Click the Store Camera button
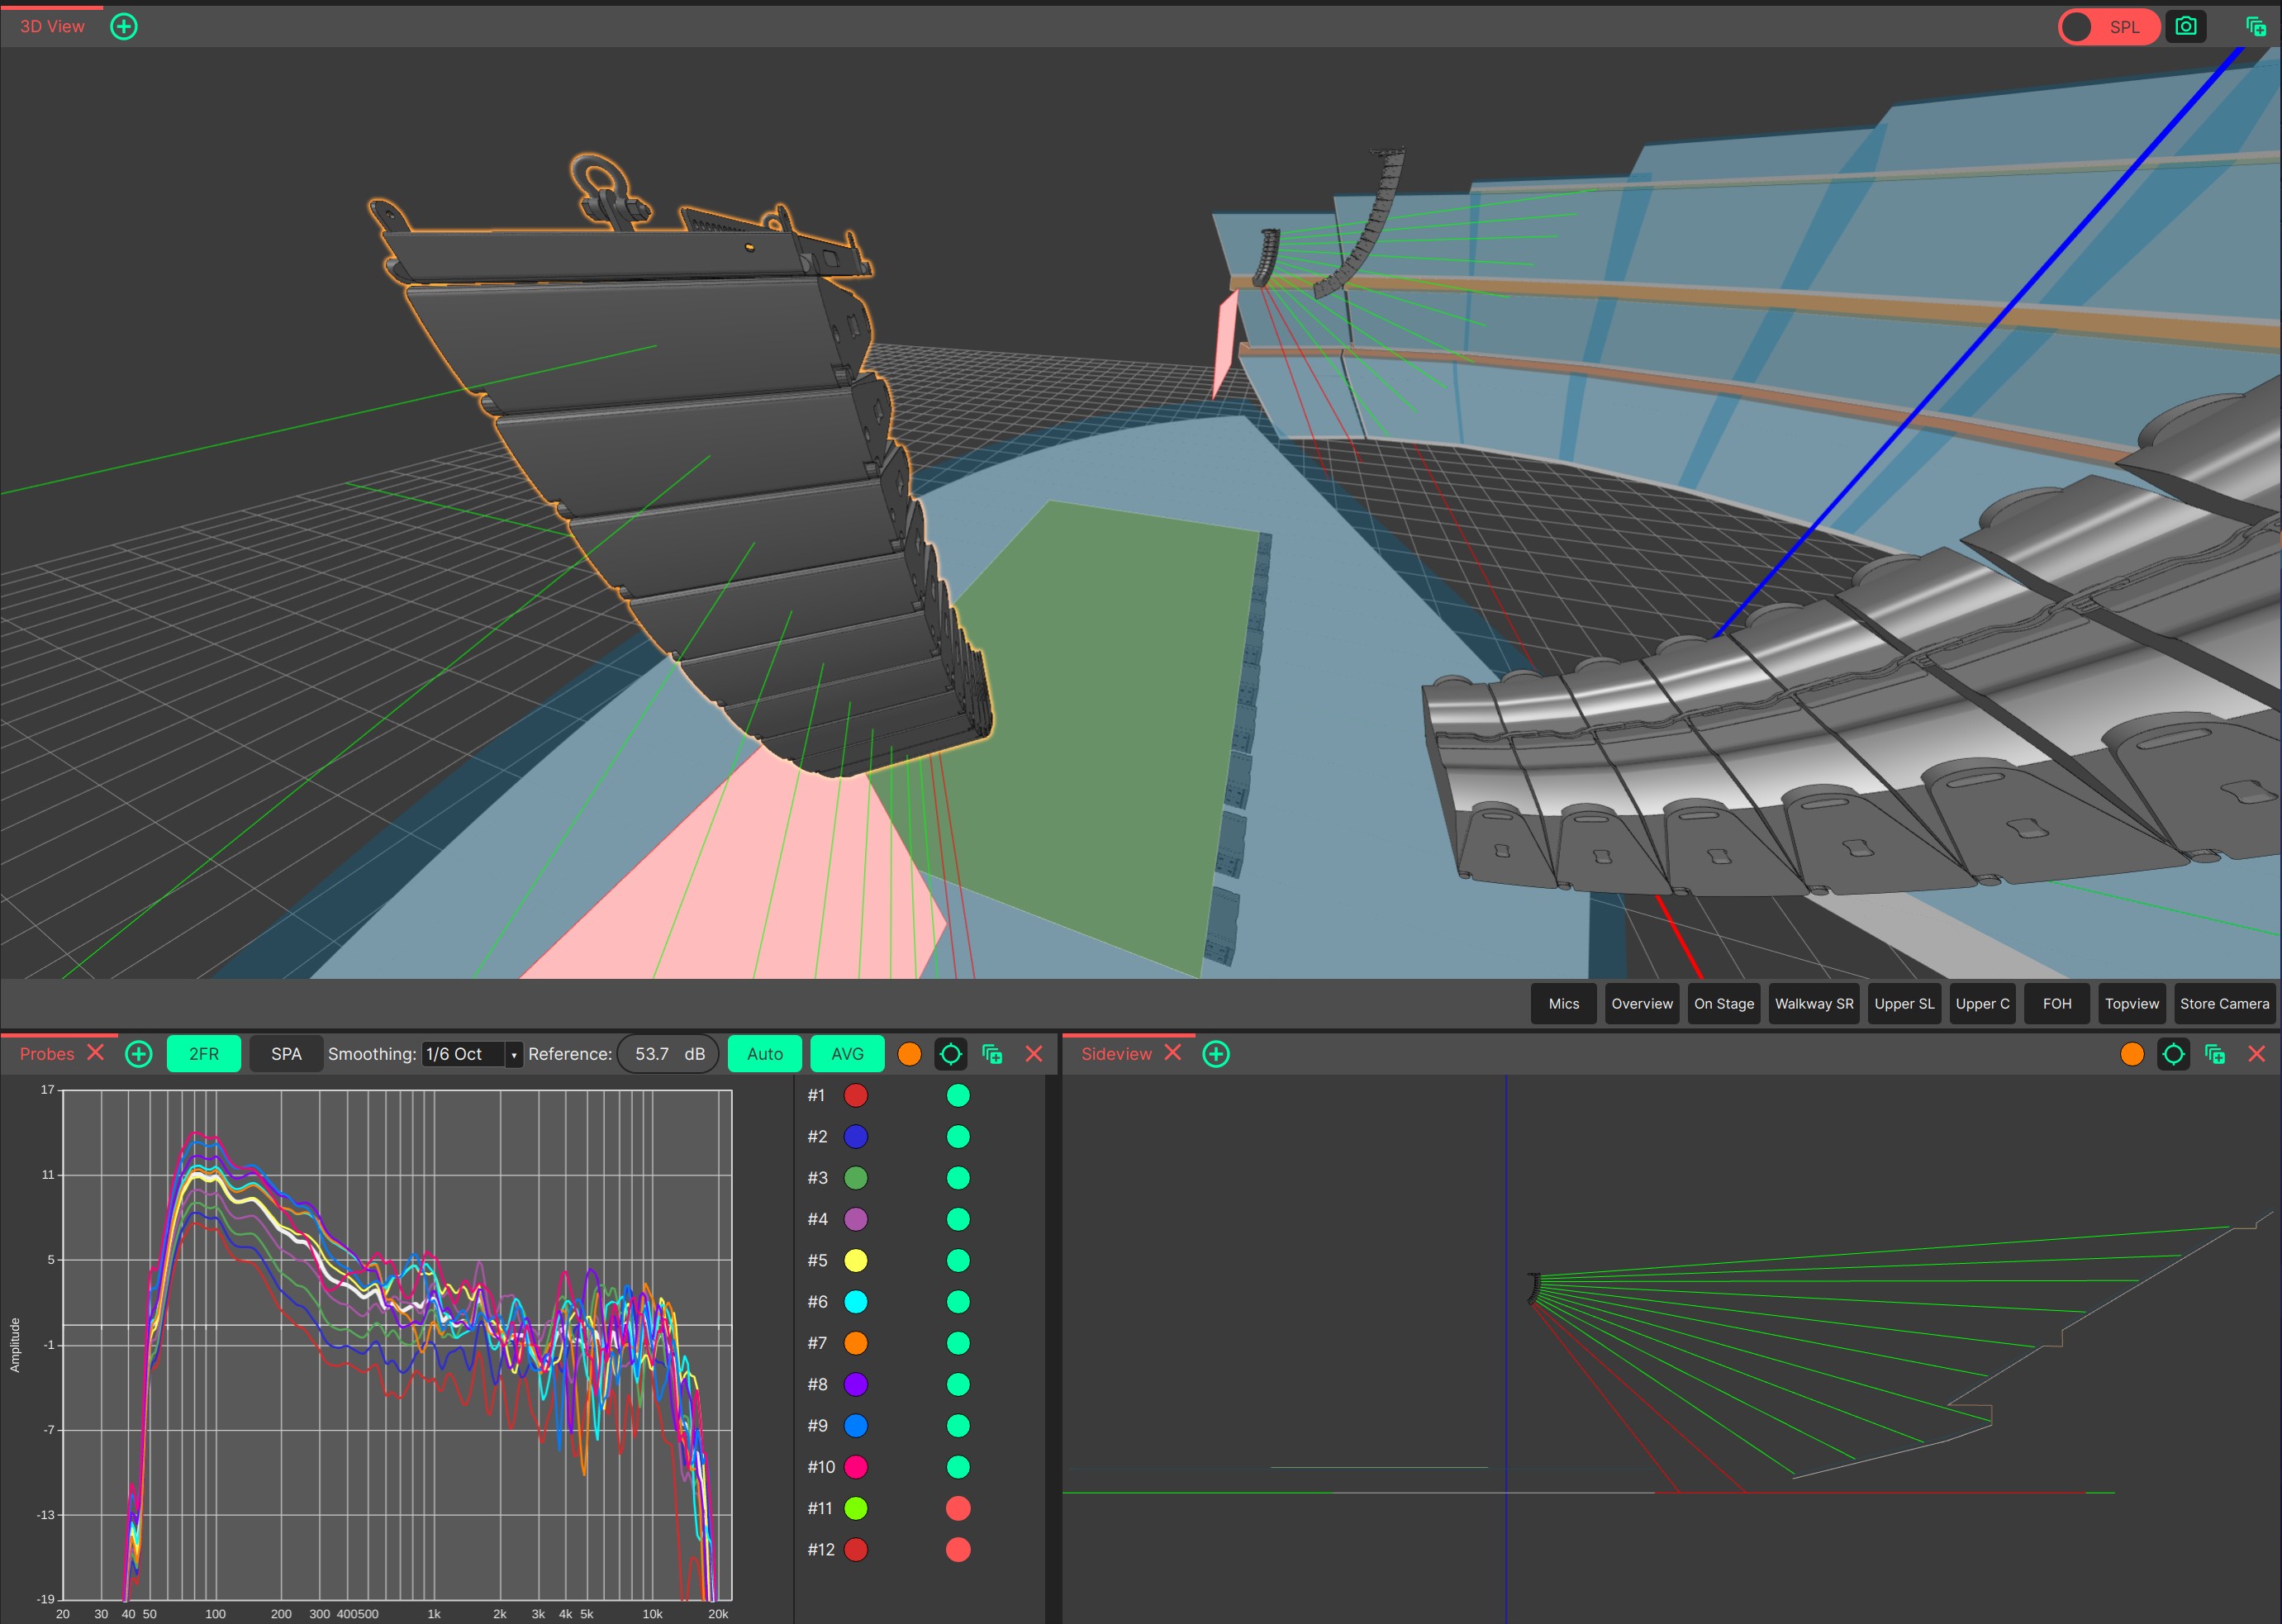The width and height of the screenshot is (2282, 1624). point(2224,1004)
